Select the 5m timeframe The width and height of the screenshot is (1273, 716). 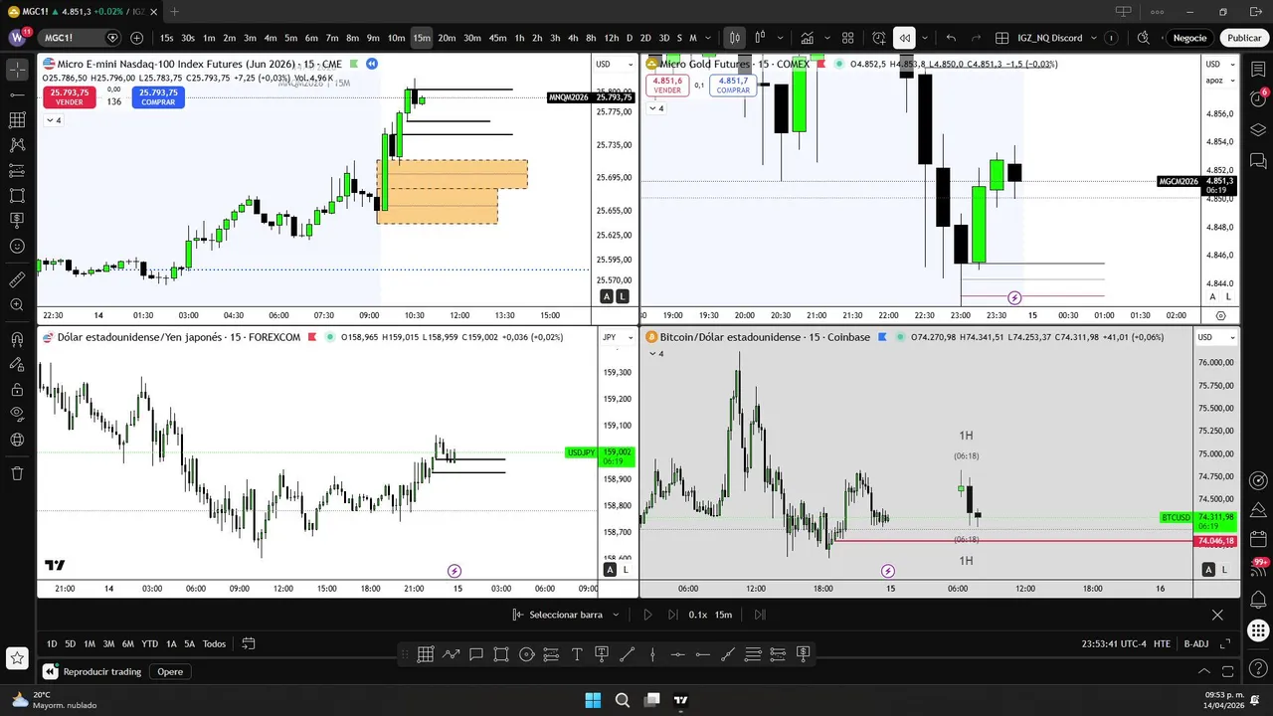tap(290, 38)
